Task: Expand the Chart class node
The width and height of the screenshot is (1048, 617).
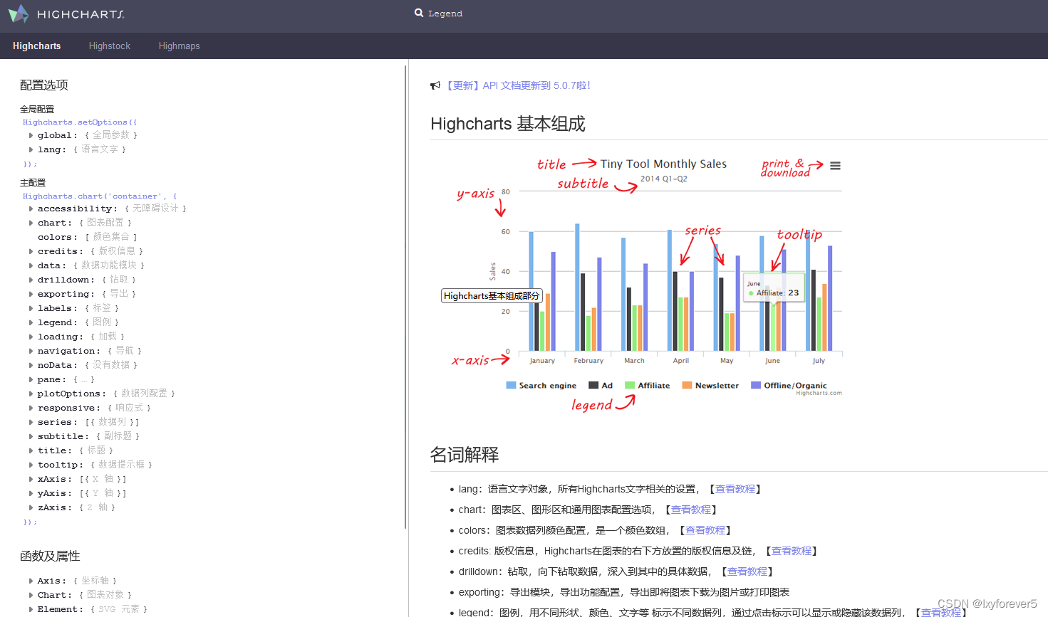Action: 31,595
